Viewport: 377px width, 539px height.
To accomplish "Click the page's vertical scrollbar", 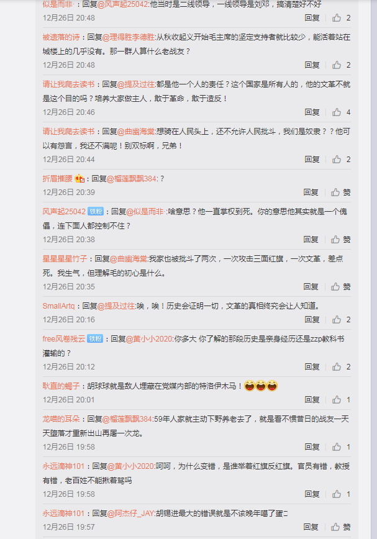I will tap(374, 269).
